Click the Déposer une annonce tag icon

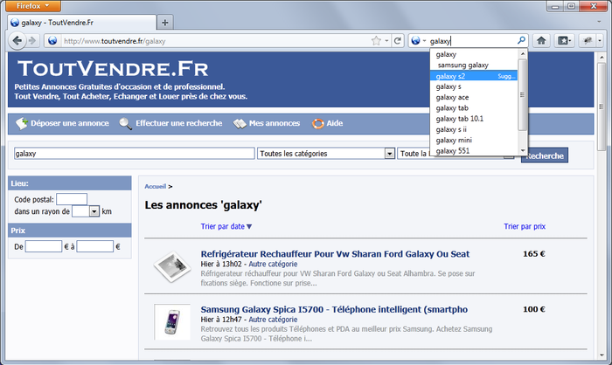pos(22,123)
